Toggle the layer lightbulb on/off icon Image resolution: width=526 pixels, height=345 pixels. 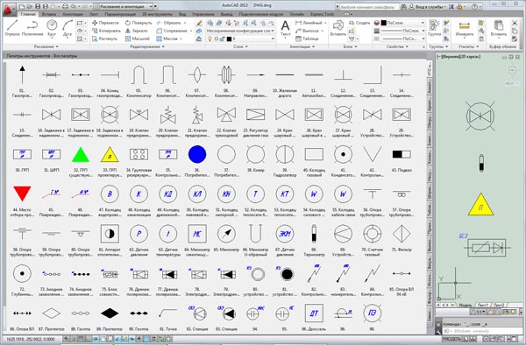coord(210,39)
